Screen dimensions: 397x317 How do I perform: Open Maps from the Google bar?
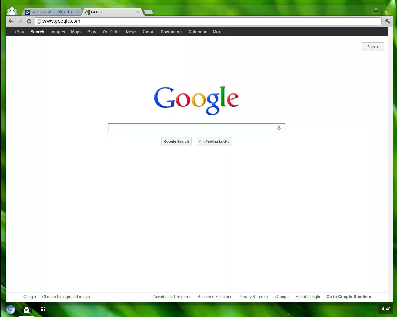[76, 32]
